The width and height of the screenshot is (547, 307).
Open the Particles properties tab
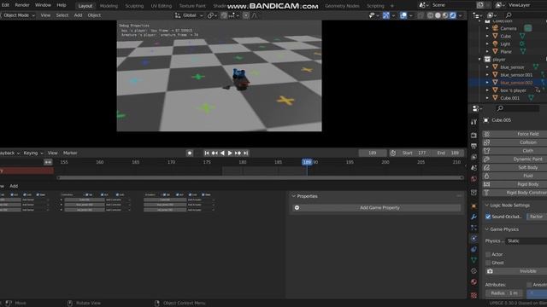tap(473, 228)
